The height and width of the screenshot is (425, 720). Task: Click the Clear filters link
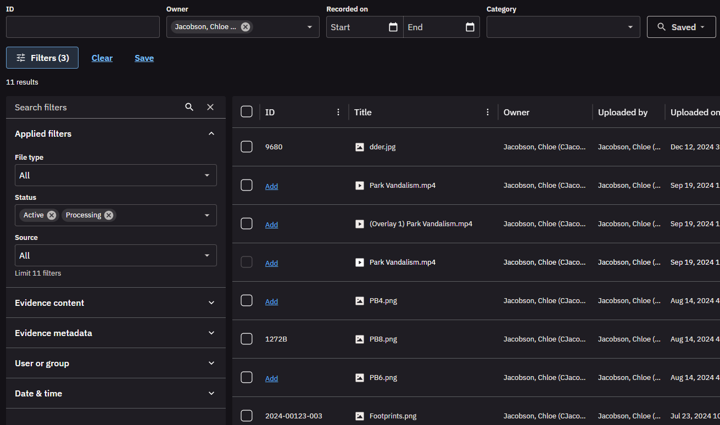[x=102, y=58]
